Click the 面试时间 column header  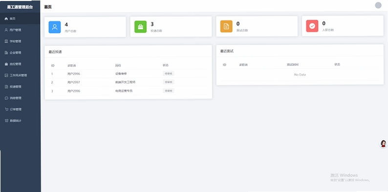(293, 65)
